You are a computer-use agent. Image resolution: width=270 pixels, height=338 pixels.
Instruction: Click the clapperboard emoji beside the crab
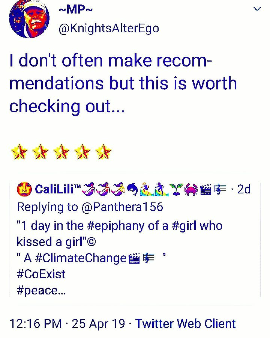pyautogui.click(x=206, y=190)
